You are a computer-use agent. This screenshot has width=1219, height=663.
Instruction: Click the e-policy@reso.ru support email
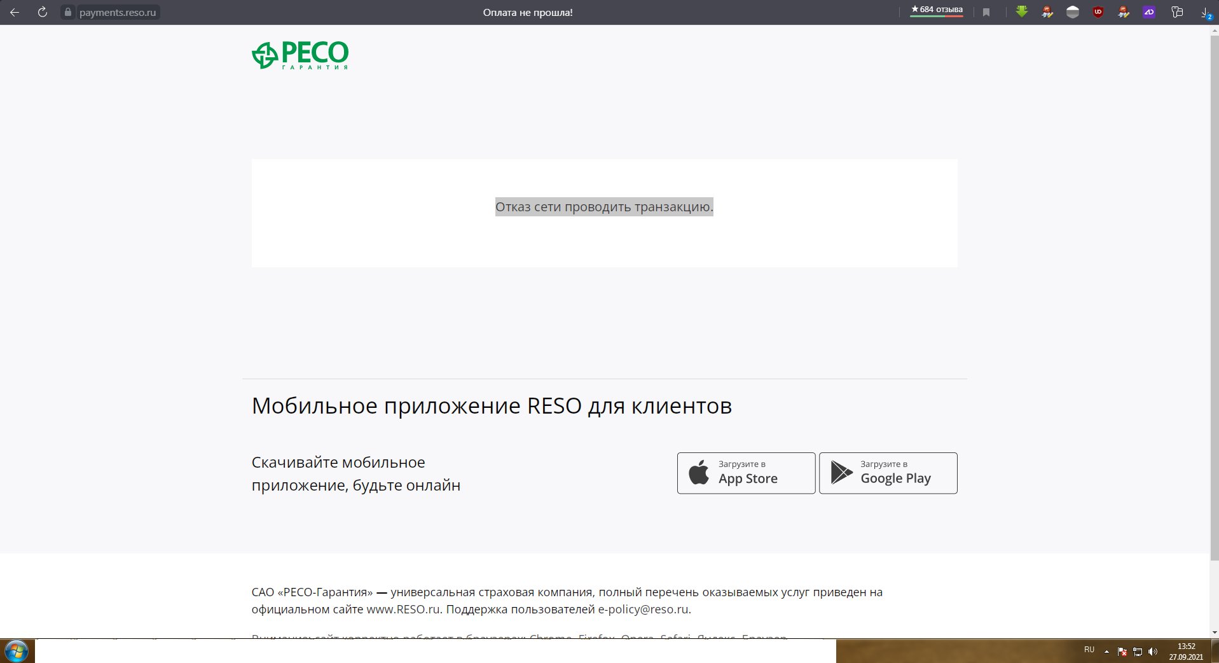pos(643,609)
